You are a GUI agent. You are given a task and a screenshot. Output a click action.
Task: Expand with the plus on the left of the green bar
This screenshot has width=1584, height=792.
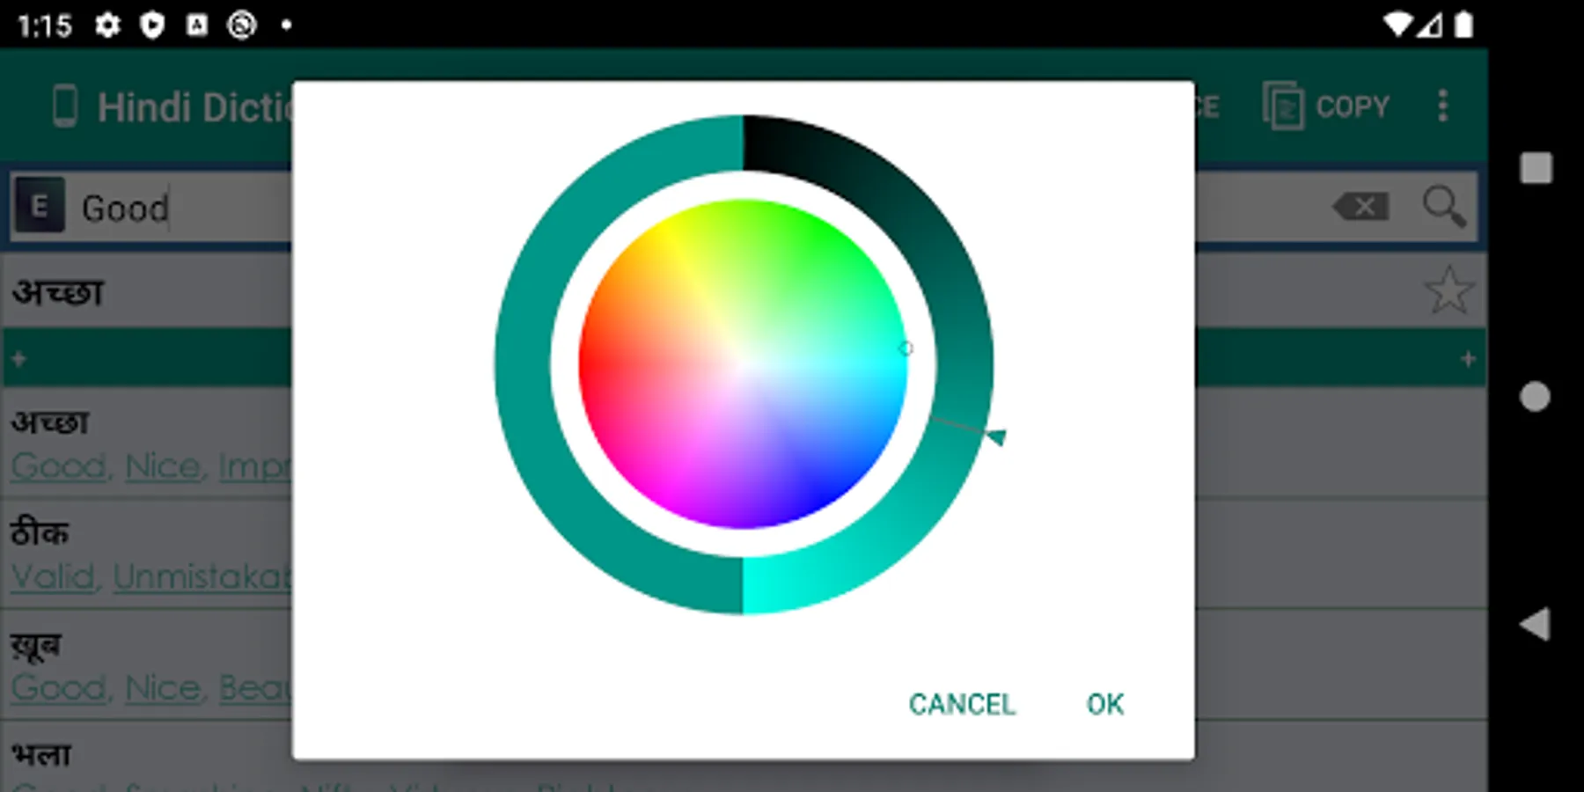pos(18,359)
